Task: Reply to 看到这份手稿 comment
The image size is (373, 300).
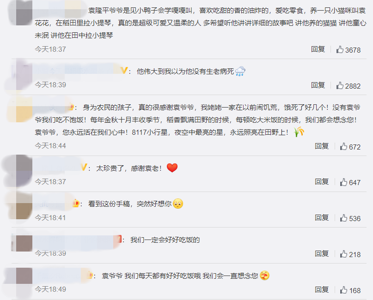Action: coord(322,218)
